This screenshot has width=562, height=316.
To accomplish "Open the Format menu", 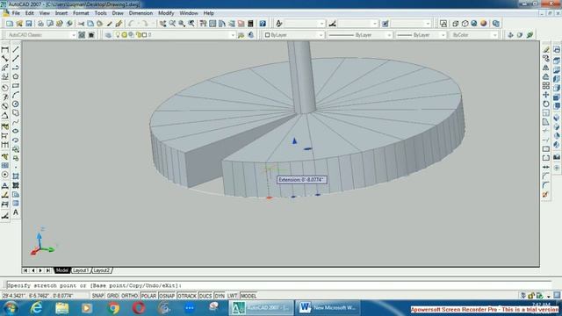I will tap(81, 13).
